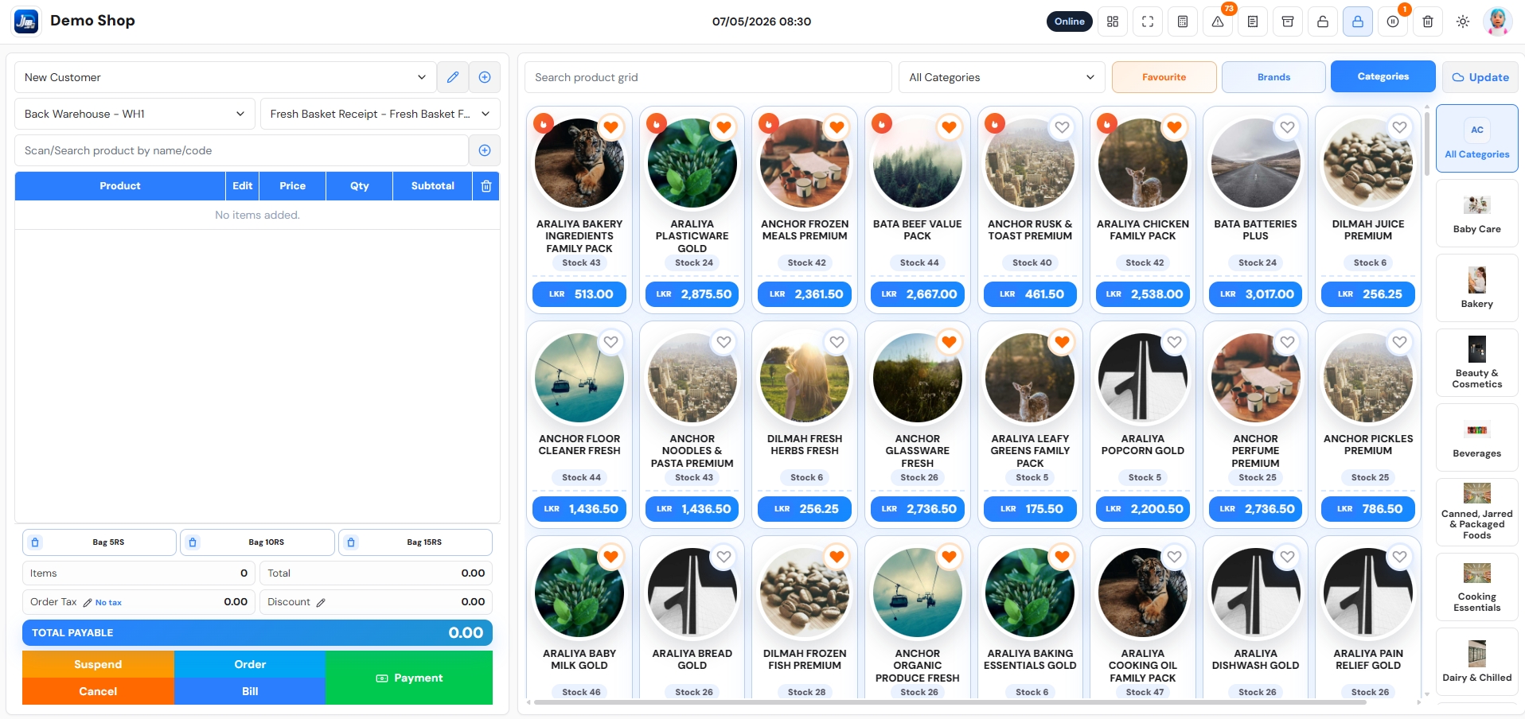
Task: Open stock alerts warning icon with 73 badge
Action: coord(1218,21)
